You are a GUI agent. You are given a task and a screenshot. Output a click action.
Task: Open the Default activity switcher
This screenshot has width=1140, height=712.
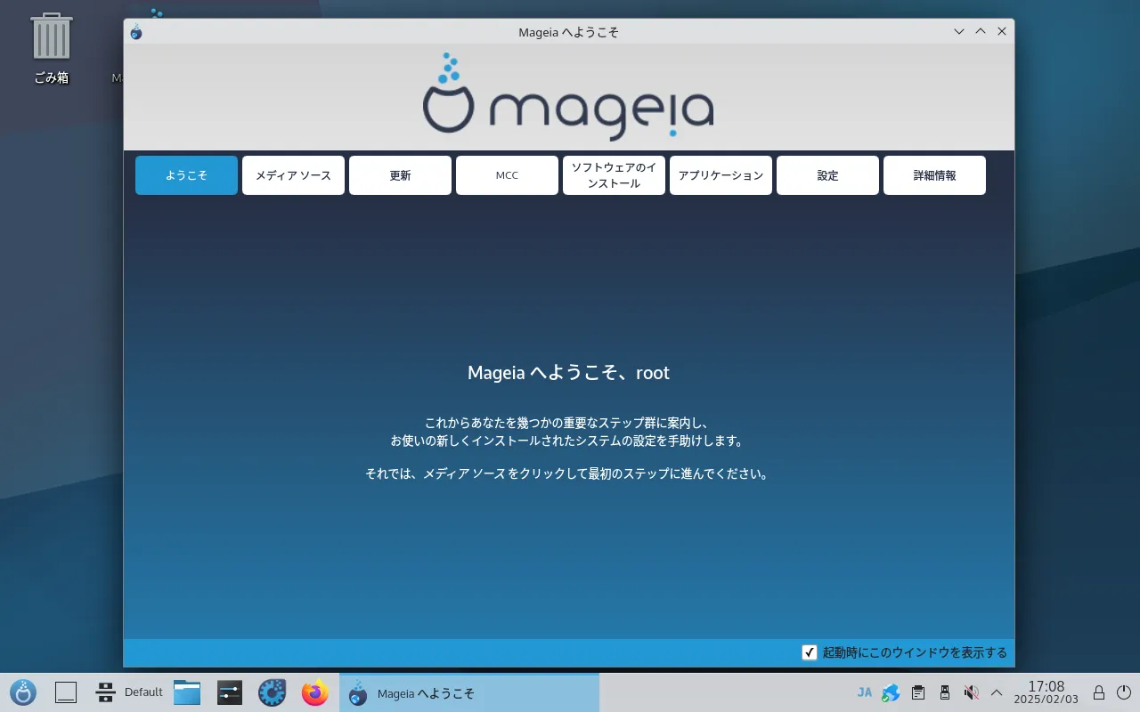[129, 692]
